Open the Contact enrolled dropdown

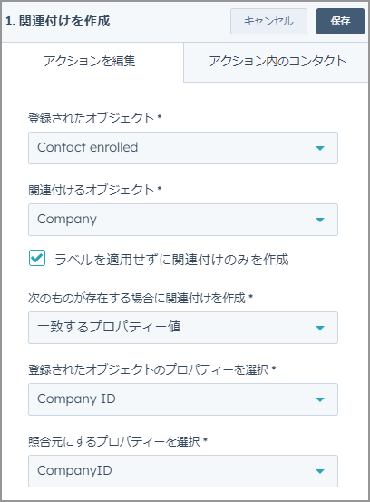[183, 148]
